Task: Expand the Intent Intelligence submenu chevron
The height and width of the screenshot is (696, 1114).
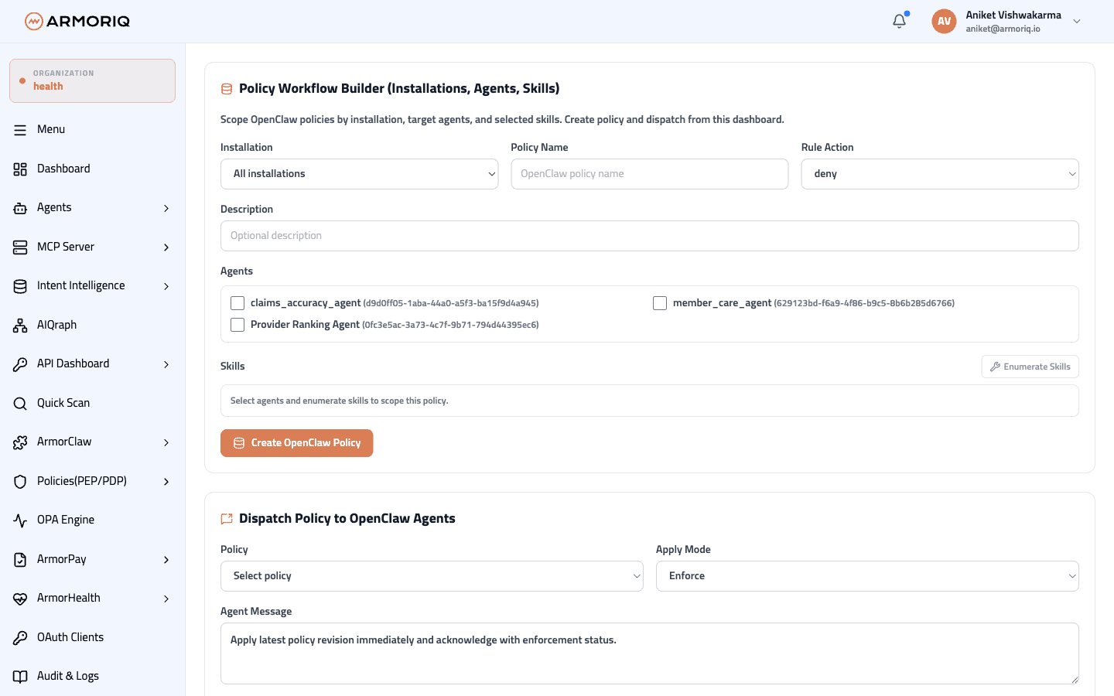Action: [x=166, y=286]
